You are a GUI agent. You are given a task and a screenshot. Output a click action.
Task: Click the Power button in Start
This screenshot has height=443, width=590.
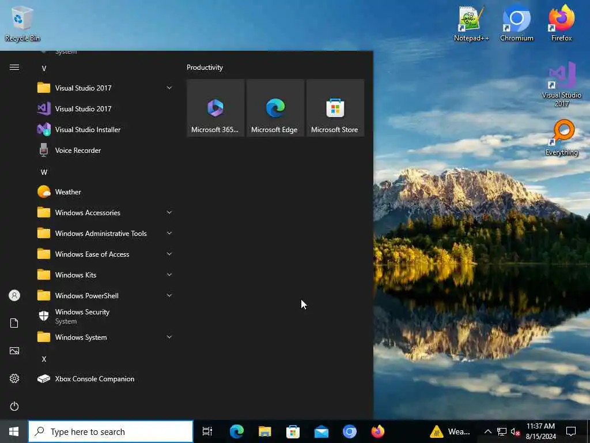coord(14,407)
